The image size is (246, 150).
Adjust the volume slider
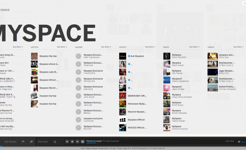(x=244, y=142)
